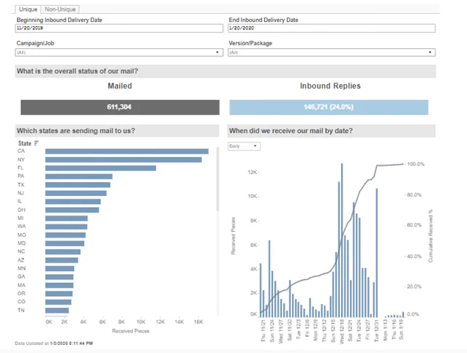Click the Sat 11/30 date axis label
467x353 pixels.
(289, 330)
